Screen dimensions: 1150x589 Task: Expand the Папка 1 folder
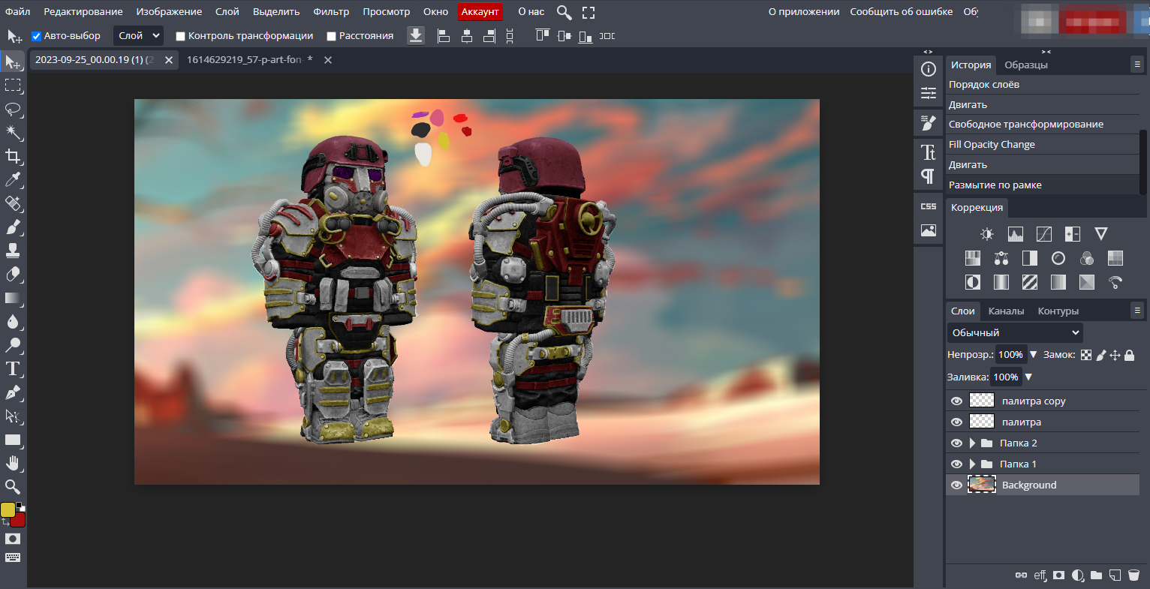click(972, 464)
